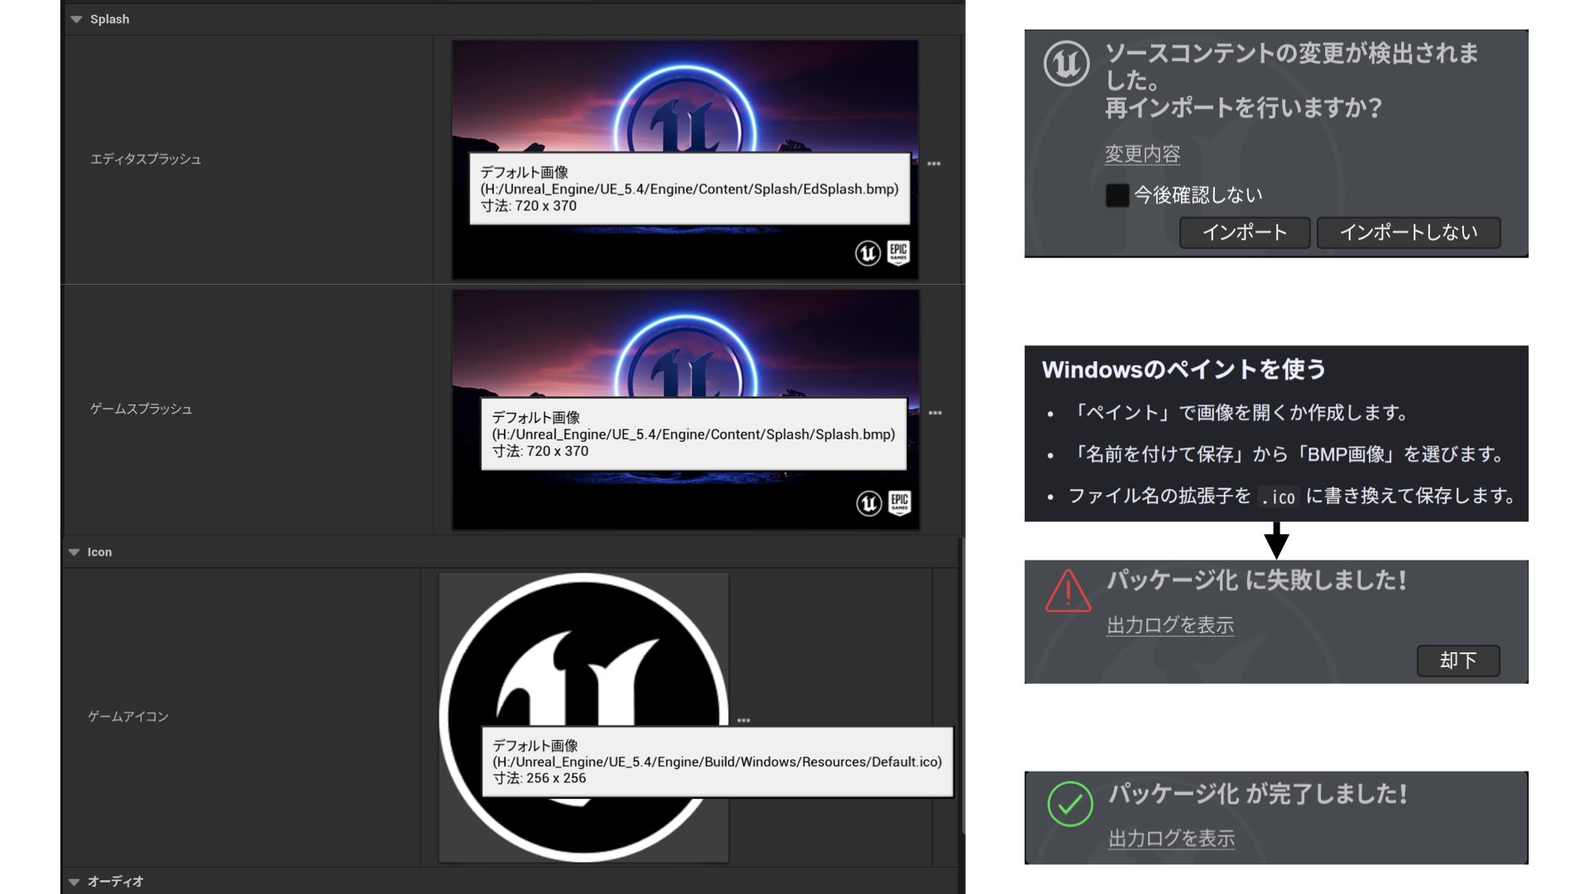Click the パッケージ化 に失敗しました! message

1256,580
